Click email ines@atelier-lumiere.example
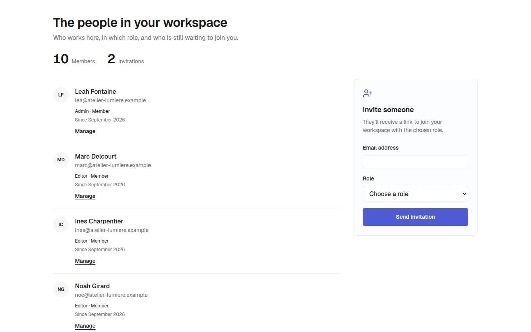 point(112,230)
